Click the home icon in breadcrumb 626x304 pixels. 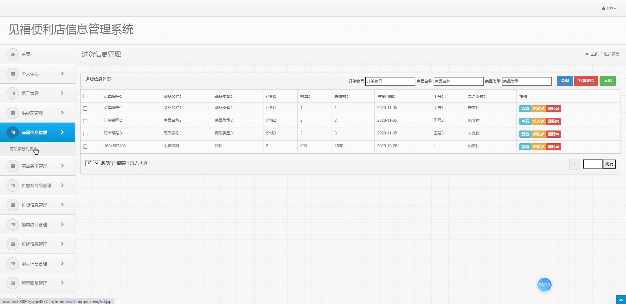point(587,54)
